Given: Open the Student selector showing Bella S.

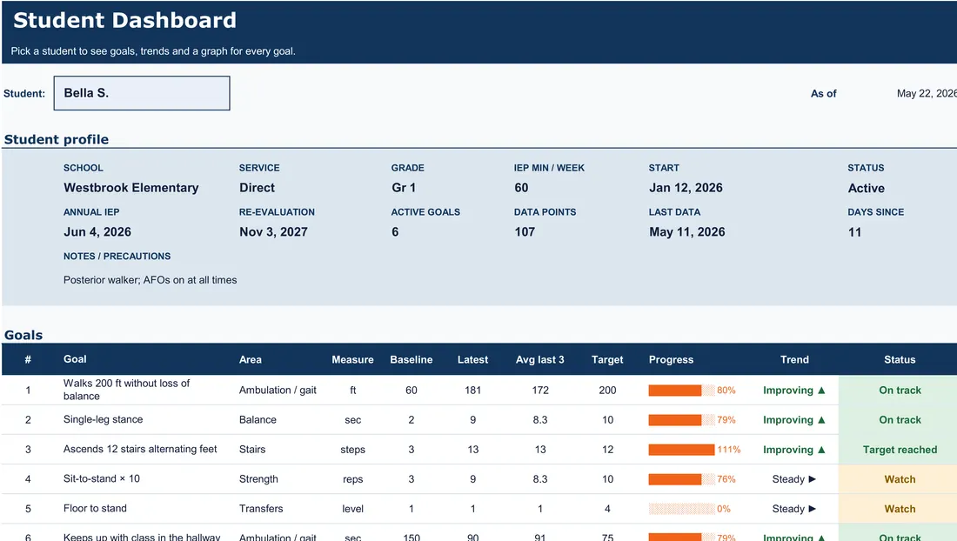Looking at the screenshot, I should click(142, 93).
